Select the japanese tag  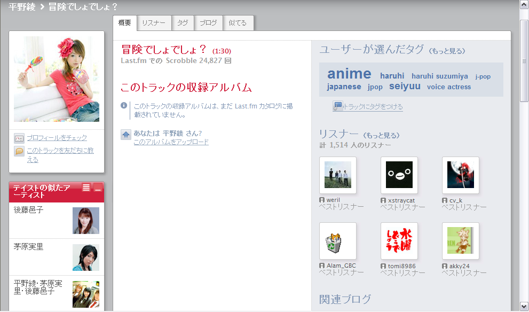[344, 87]
